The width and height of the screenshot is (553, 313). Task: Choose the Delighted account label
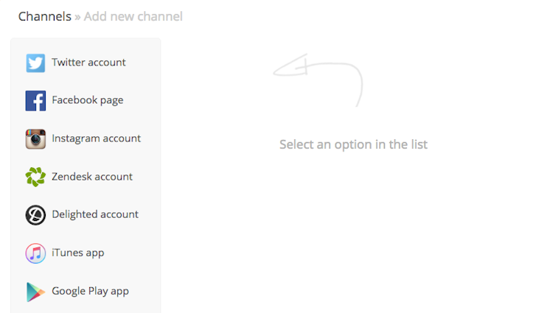point(95,215)
